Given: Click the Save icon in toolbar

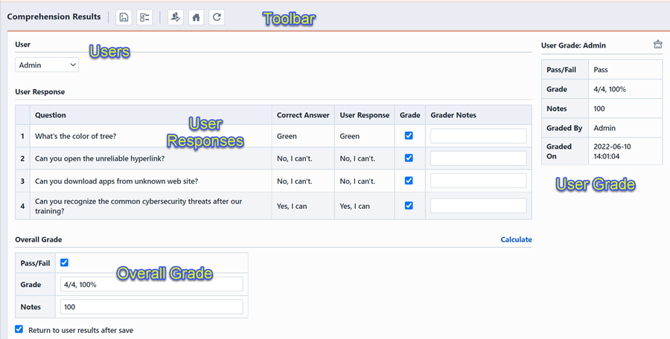Looking at the screenshot, I should [x=124, y=18].
